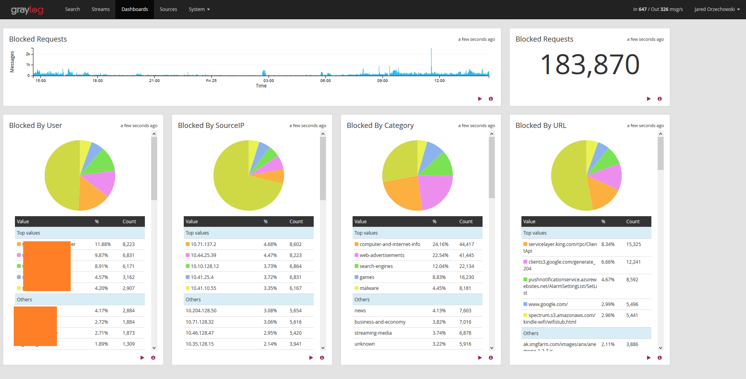Click the In/Out msg/s throughput indicator
Image resolution: width=746 pixels, height=379 pixels.
click(x=658, y=9)
